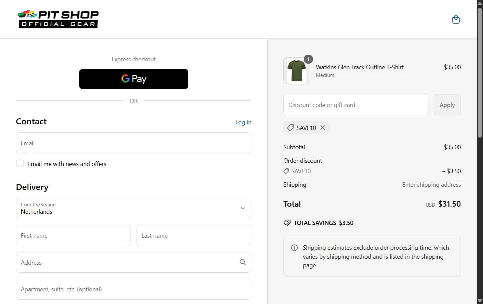Image resolution: width=483 pixels, height=304 pixels.
Task: Focus the Address field
Action: (134, 262)
